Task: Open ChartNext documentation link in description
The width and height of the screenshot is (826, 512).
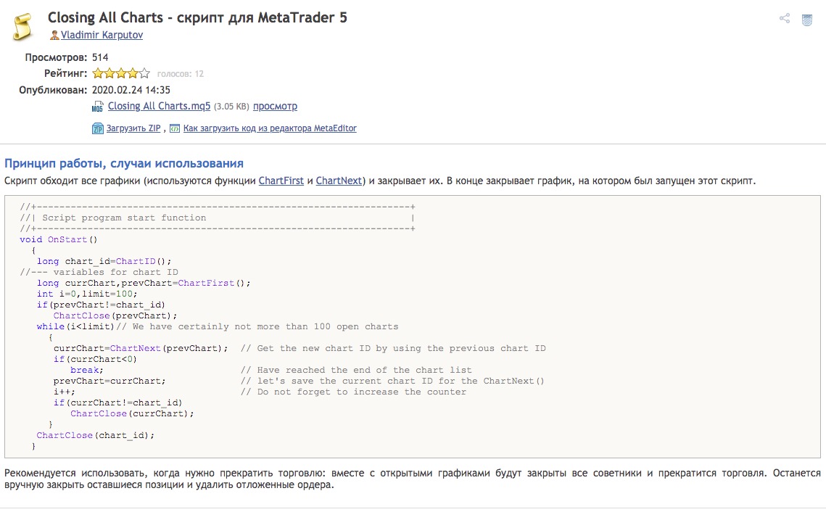Action: (x=339, y=181)
